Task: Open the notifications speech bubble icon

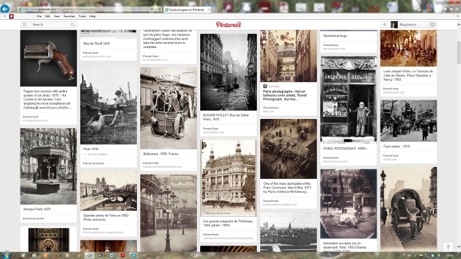Action: point(433,24)
